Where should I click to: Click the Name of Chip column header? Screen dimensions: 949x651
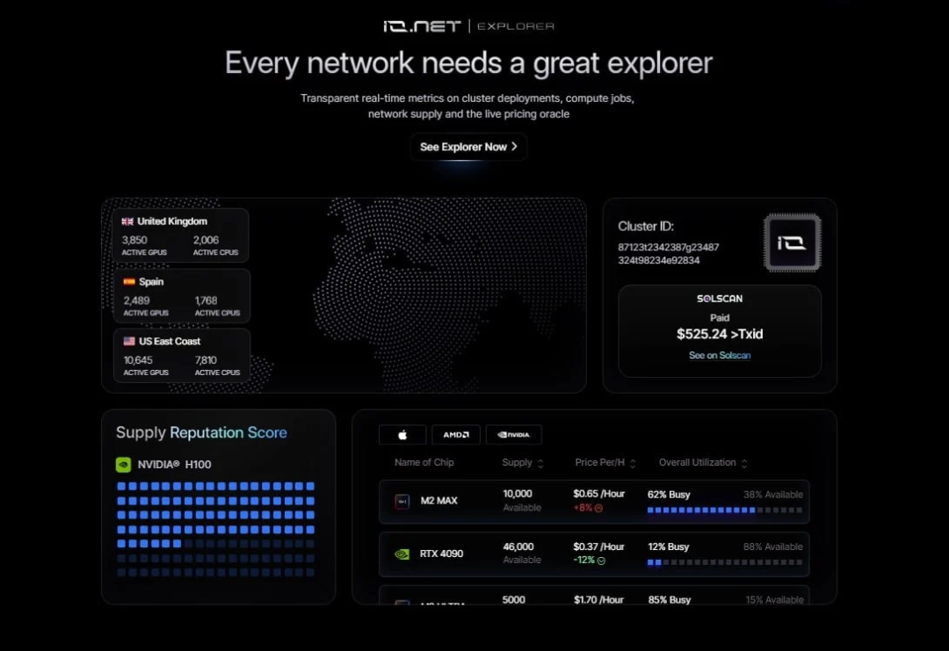424,462
